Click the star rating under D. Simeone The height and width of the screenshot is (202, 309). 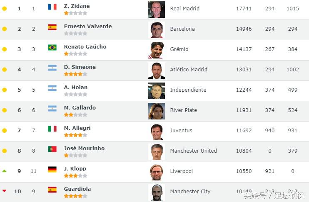75,74
